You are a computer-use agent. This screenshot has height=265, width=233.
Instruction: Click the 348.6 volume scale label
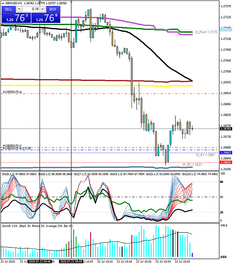224,226
